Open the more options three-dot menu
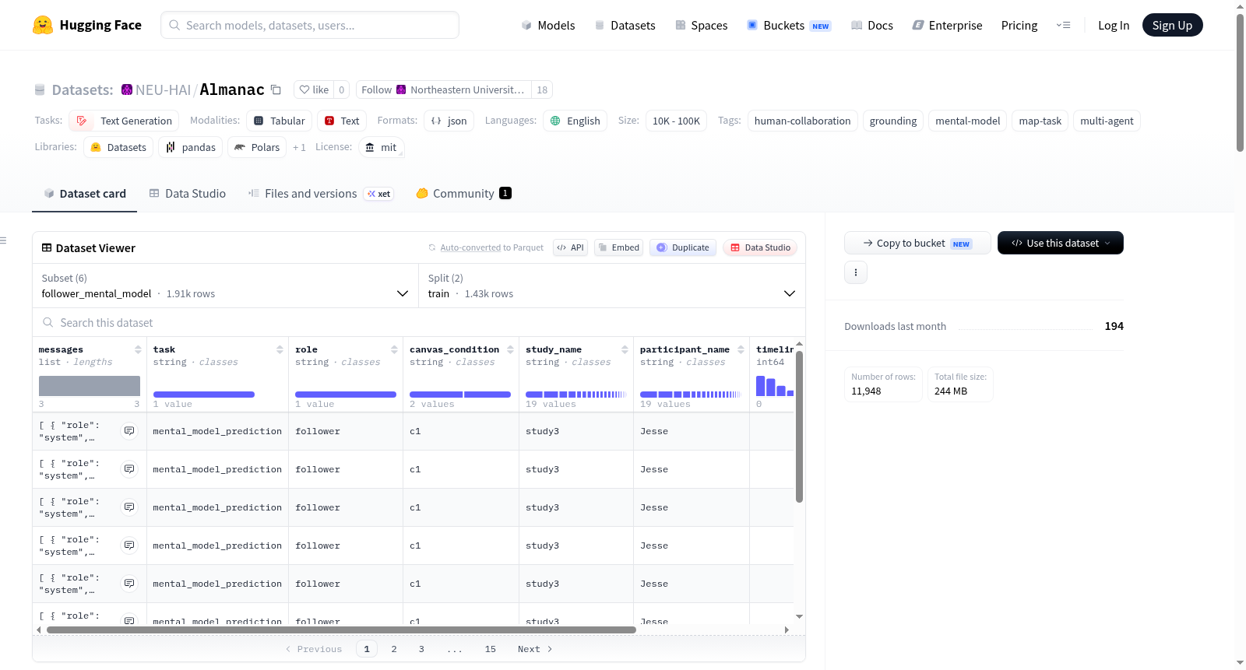 coord(856,272)
